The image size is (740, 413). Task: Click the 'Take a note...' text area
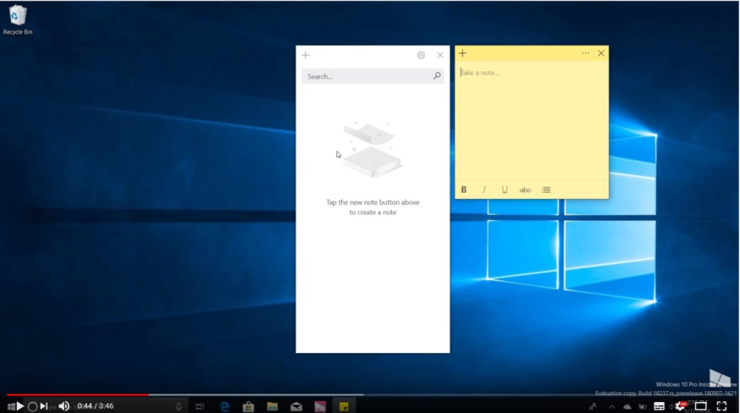(x=531, y=118)
